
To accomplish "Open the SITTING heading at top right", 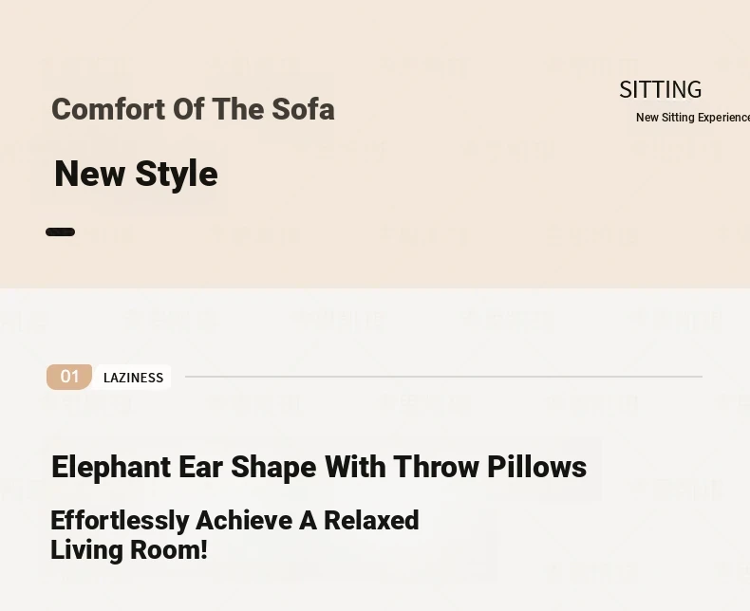I will tap(661, 90).
